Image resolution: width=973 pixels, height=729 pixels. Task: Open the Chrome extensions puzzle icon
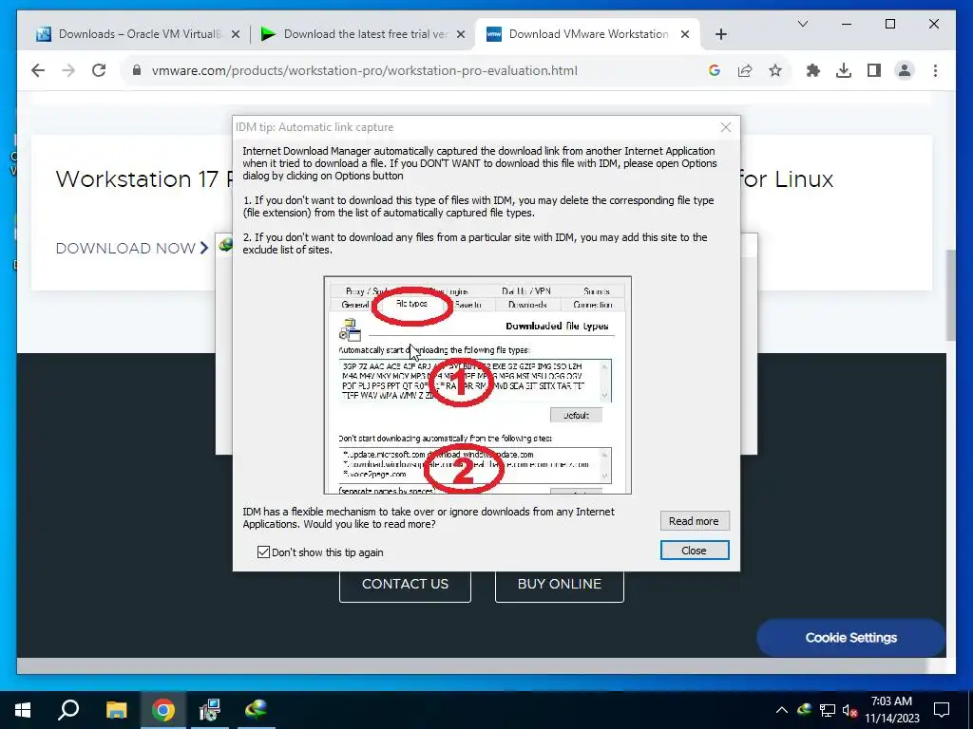pos(813,70)
